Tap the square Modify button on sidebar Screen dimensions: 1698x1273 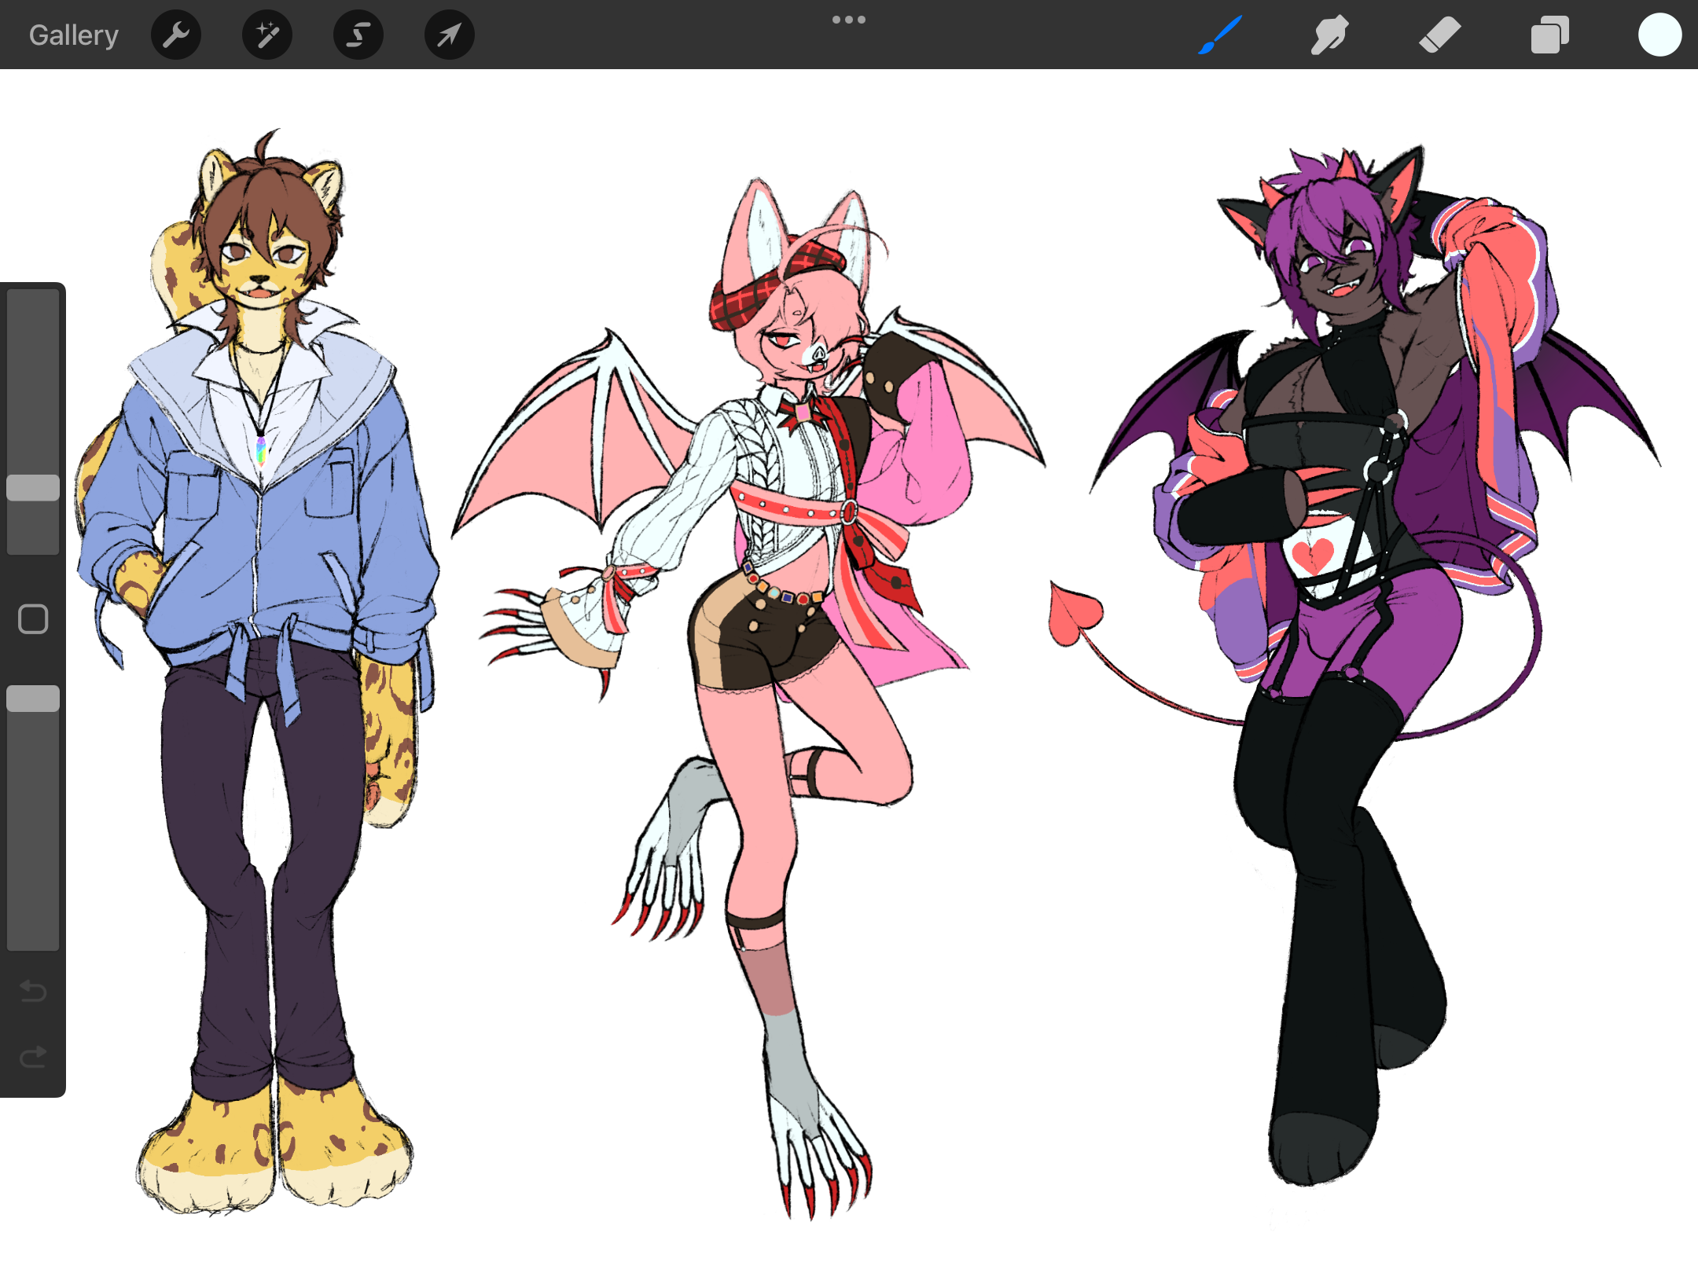point(33,619)
